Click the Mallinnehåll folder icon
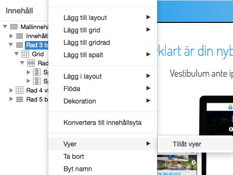Screen dimensions: 233x175 (14, 27)
